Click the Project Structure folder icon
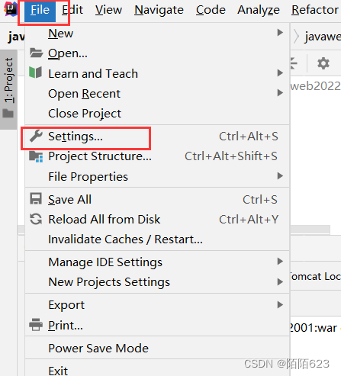 pyautogui.click(x=36, y=156)
